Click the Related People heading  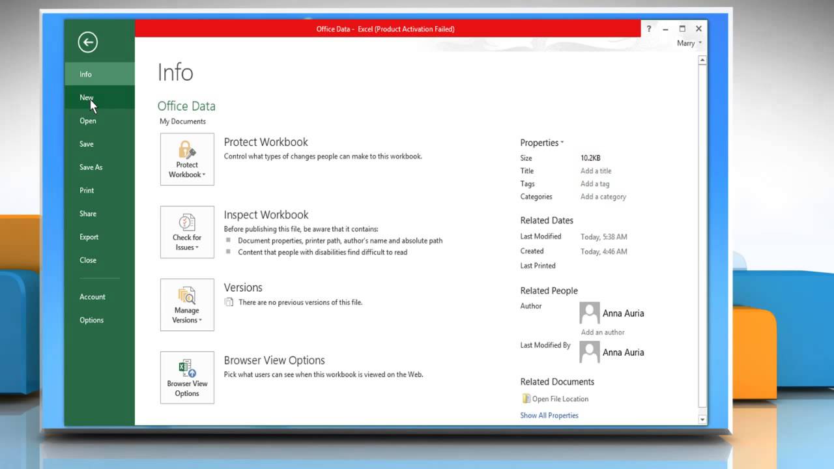tap(549, 291)
